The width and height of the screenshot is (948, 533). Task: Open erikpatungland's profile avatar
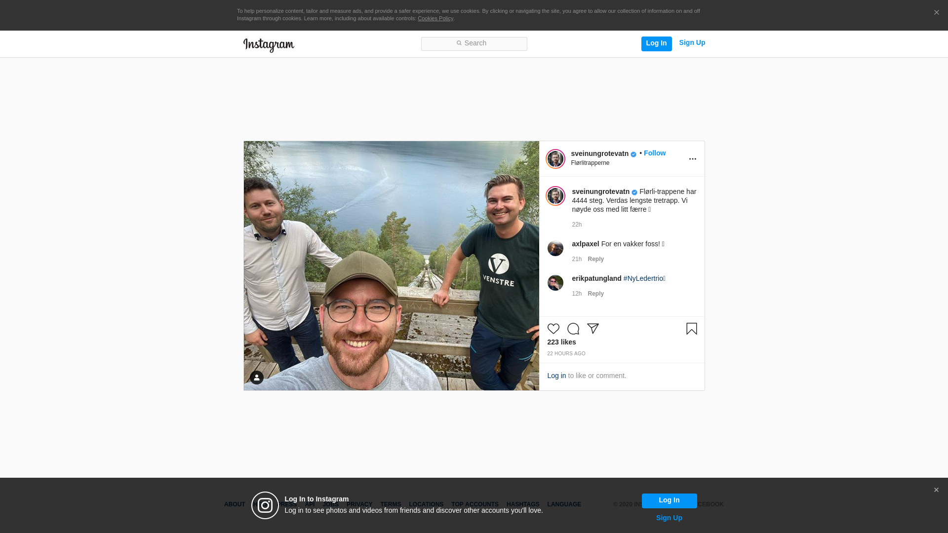(x=555, y=283)
